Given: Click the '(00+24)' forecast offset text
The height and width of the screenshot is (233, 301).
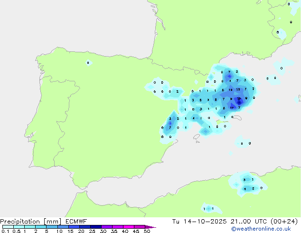Looking at the screenshot, I should click(x=284, y=222).
